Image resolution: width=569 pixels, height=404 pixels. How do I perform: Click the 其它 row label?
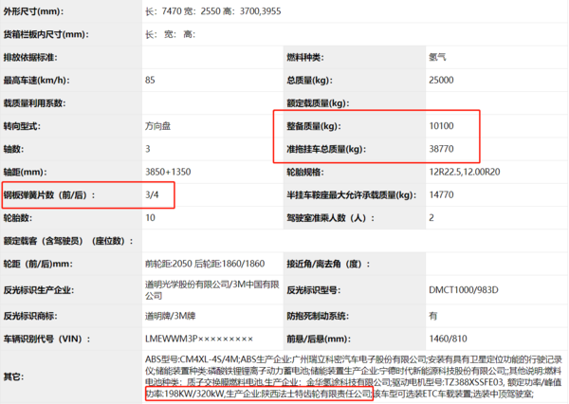(14, 377)
